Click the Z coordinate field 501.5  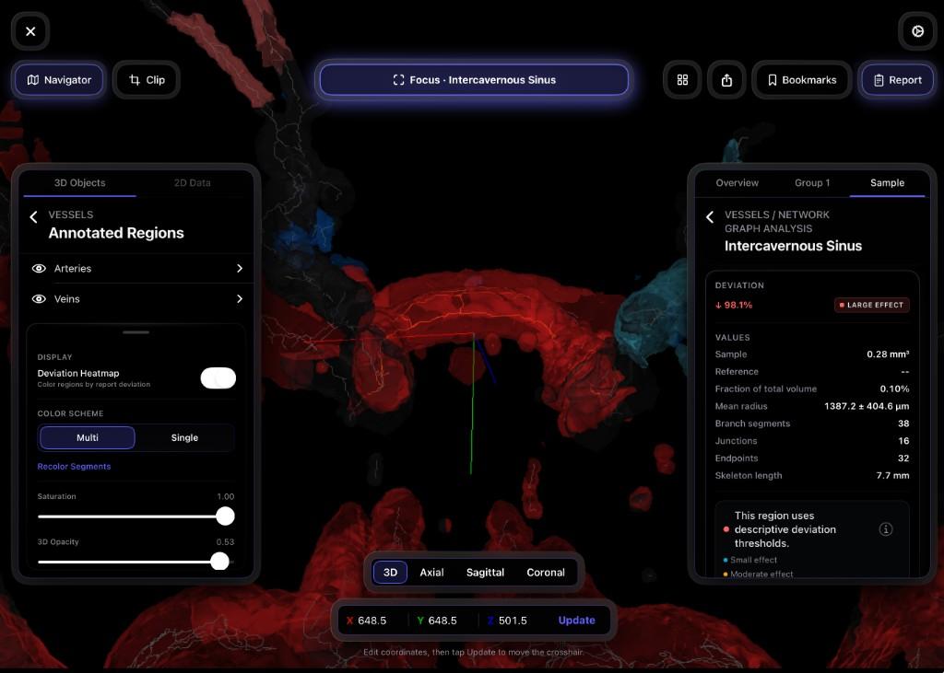point(513,621)
